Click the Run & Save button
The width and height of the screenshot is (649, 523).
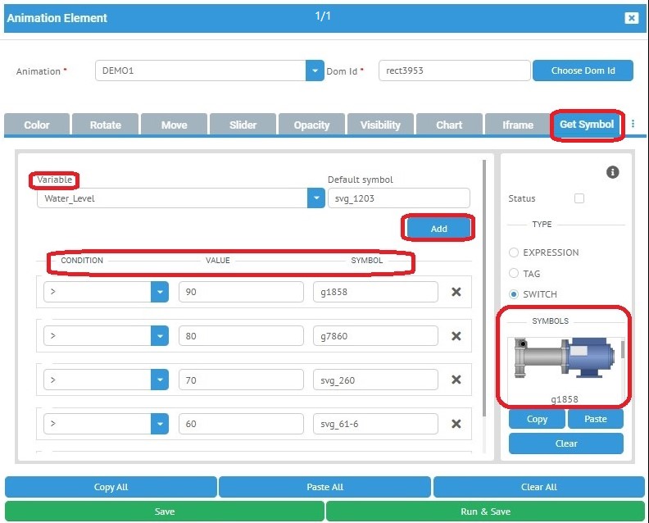pos(485,512)
